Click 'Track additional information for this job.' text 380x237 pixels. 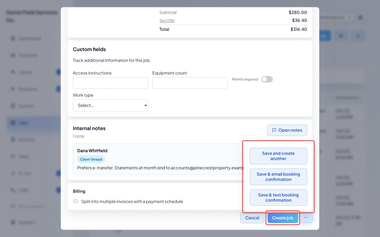click(x=112, y=60)
